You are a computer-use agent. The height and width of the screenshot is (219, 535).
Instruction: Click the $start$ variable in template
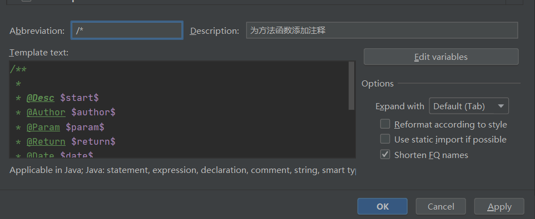coord(80,98)
